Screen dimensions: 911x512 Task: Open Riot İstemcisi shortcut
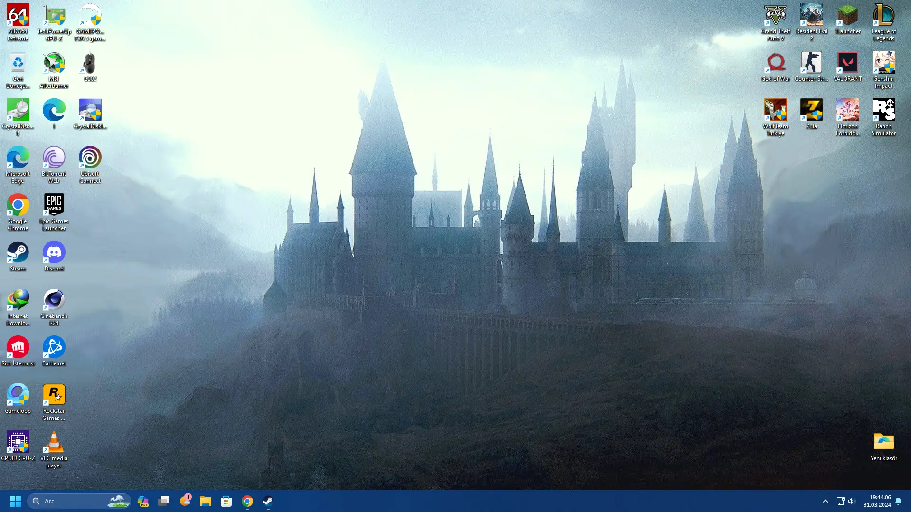(18, 352)
